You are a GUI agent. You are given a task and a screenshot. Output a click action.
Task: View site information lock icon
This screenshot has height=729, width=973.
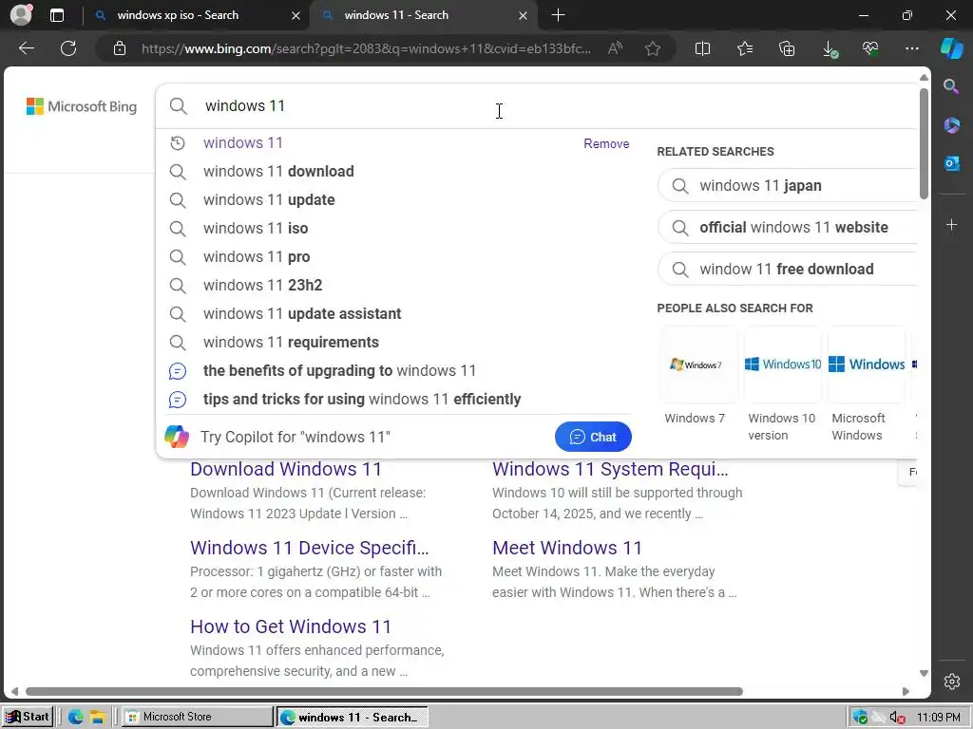coord(120,48)
